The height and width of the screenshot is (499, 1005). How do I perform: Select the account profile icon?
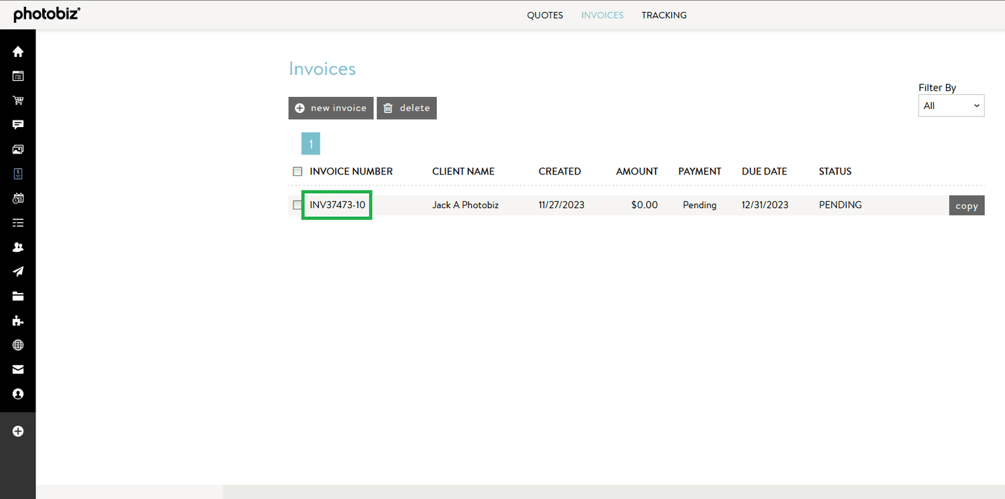(x=17, y=394)
